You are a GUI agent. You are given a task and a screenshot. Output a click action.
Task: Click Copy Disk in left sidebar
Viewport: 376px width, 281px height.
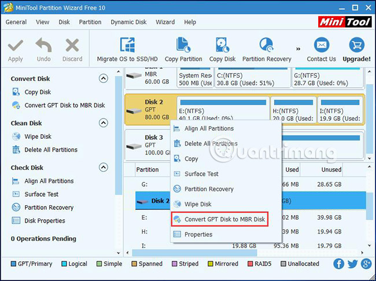click(38, 92)
